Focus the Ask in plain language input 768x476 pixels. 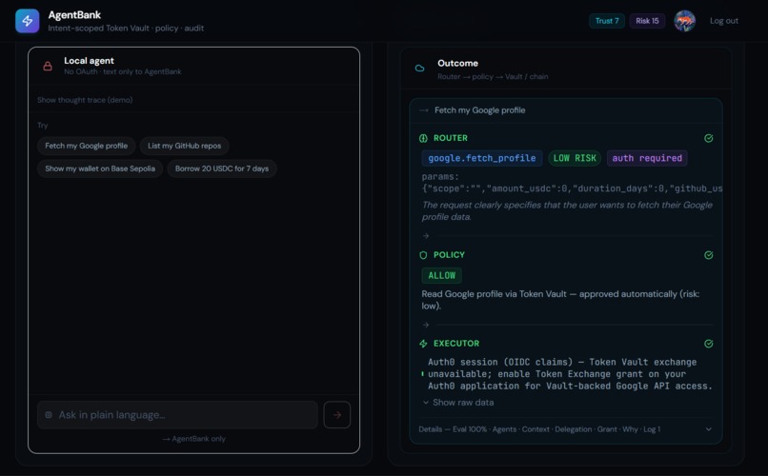tap(178, 415)
